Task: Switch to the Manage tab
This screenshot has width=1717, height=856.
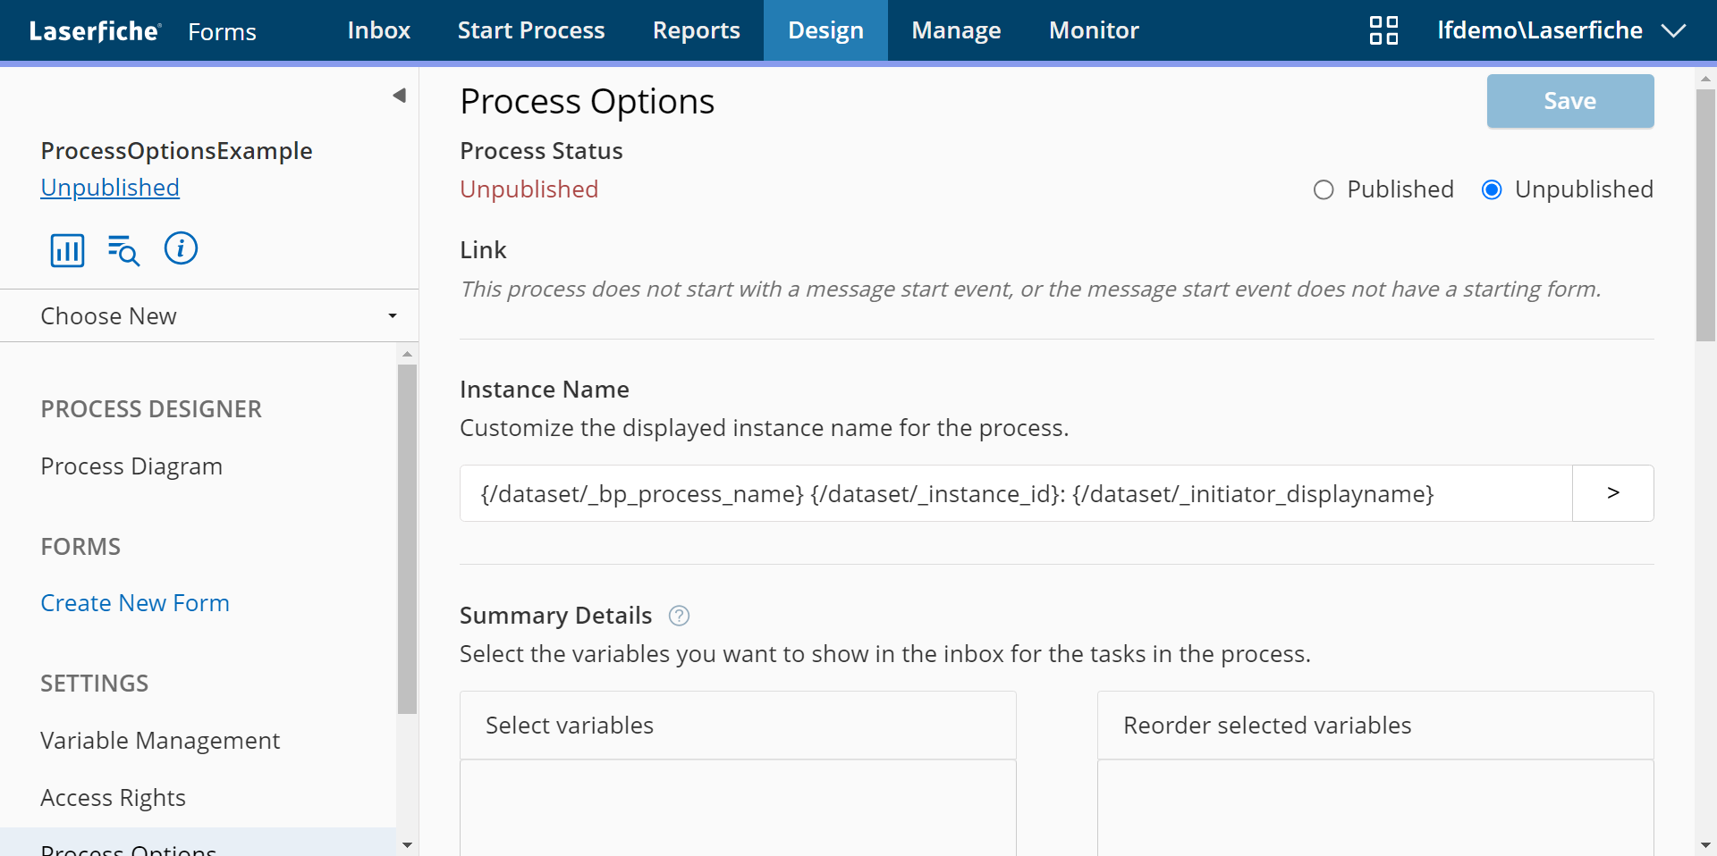Action: 956,30
